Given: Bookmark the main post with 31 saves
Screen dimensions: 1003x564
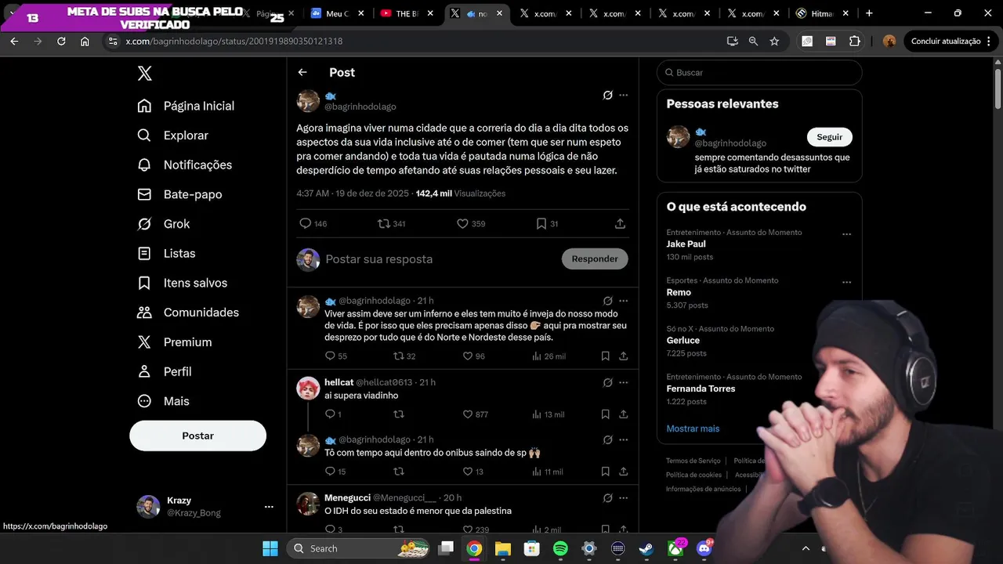Looking at the screenshot, I should 541,224.
